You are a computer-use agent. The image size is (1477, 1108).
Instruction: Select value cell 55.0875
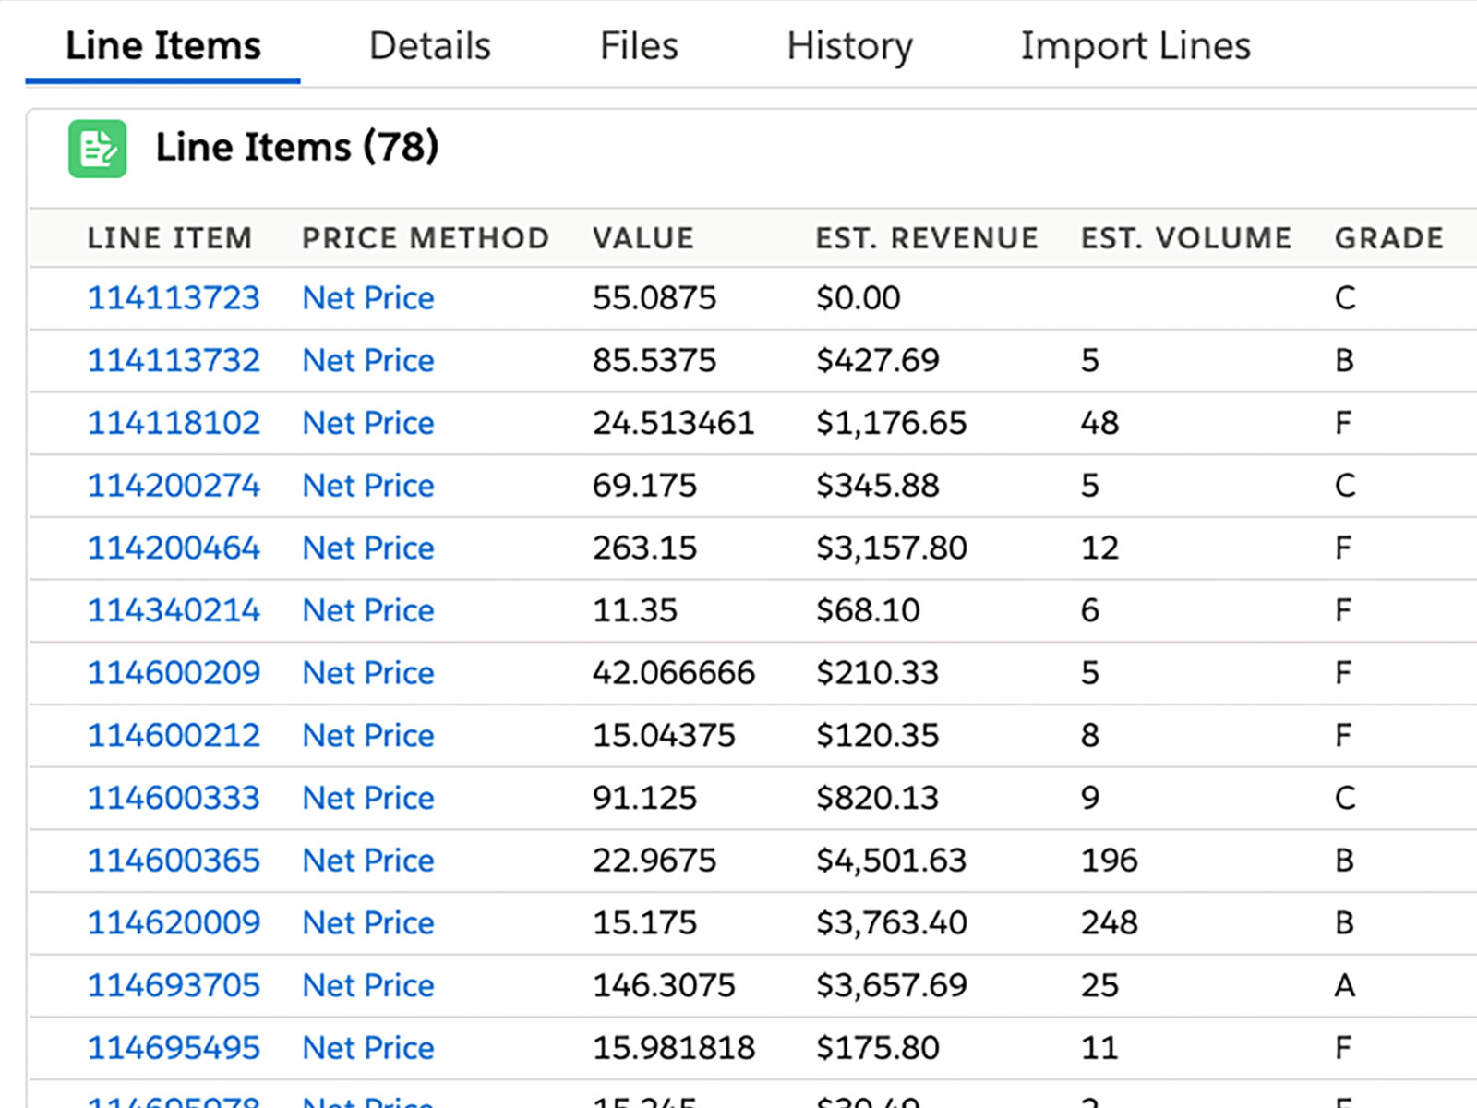point(654,298)
